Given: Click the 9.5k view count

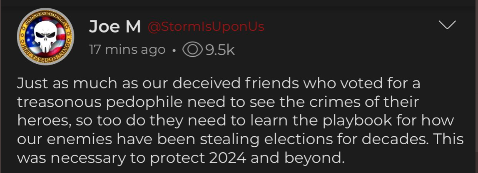Looking at the screenshot, I should tap(219, 50).
